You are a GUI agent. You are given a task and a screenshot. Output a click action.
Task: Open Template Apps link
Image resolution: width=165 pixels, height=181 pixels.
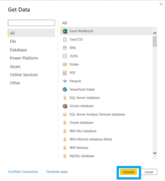click(57, 172)
